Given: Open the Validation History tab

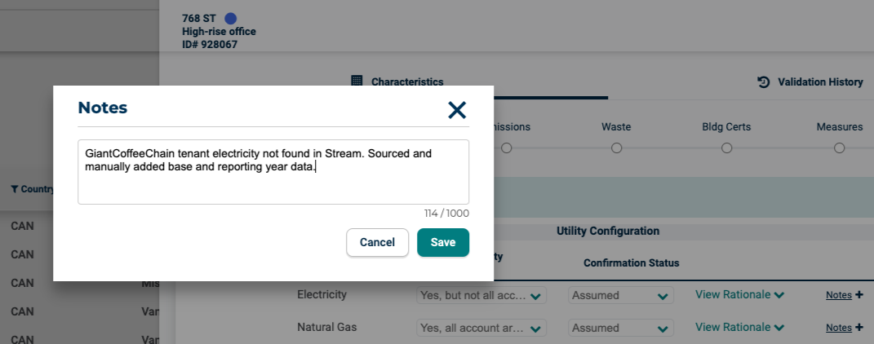Looking at the screenshot, I should 819,82.
